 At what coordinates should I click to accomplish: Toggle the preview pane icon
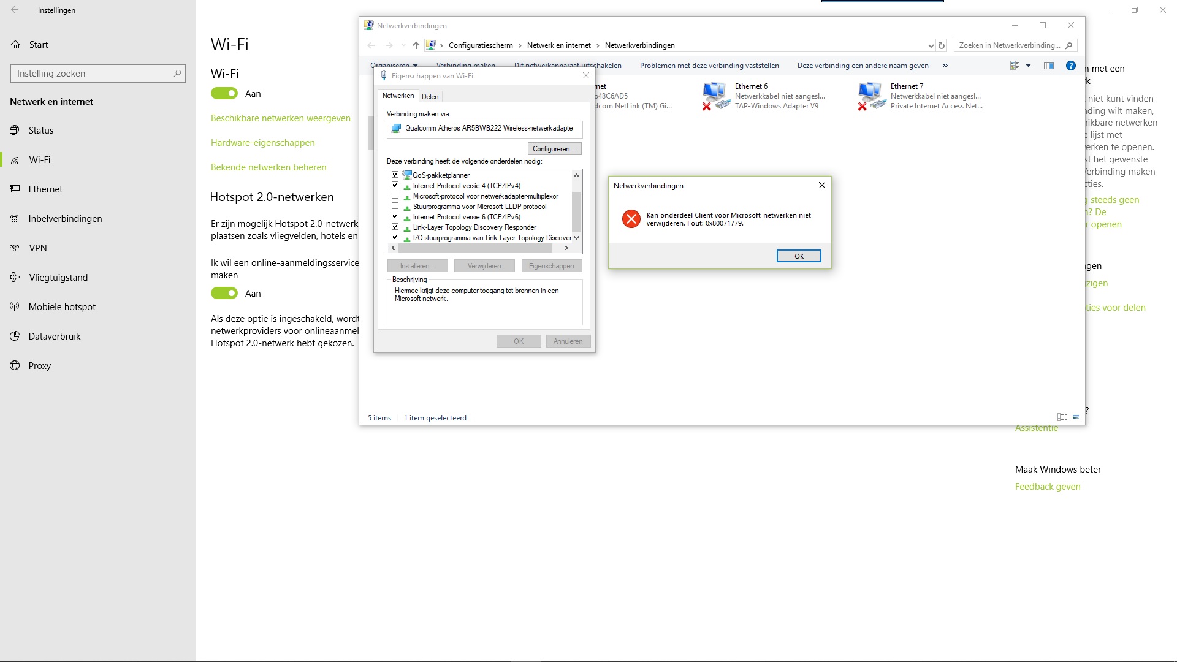coord(1049,66)
